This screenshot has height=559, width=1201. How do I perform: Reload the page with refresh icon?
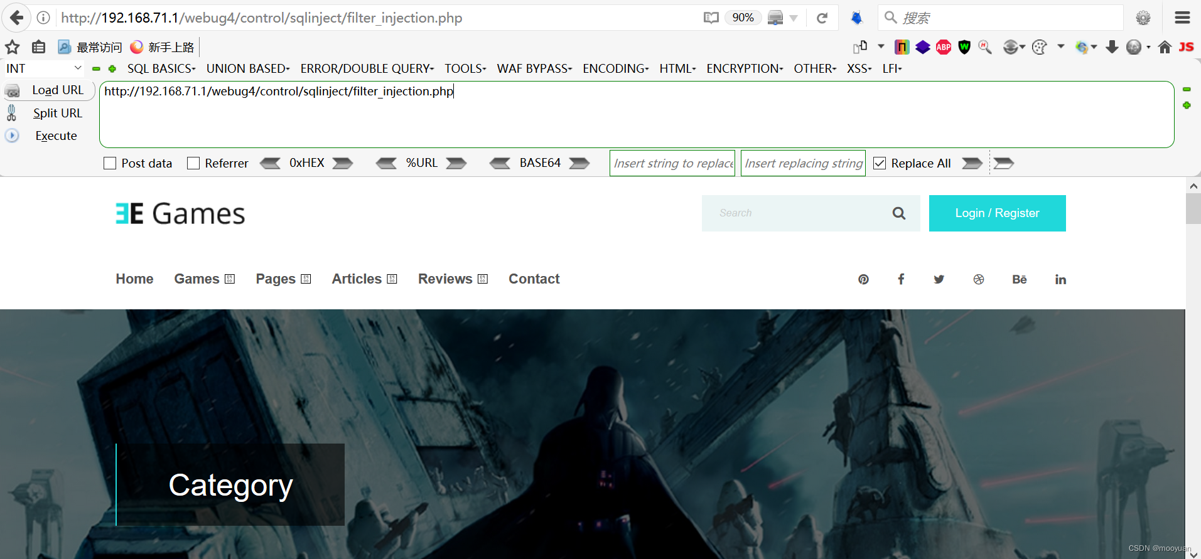click(x=822, y=18)
